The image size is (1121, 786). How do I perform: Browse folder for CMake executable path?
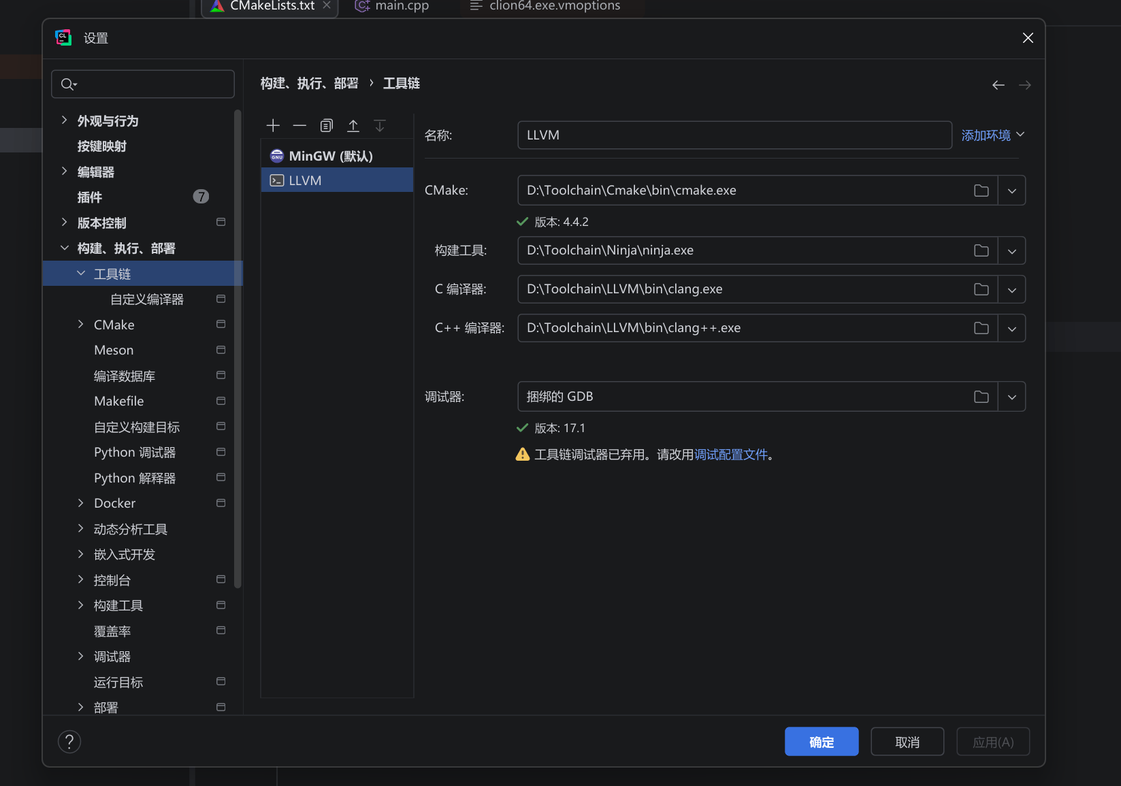click(x=981, y=191)
